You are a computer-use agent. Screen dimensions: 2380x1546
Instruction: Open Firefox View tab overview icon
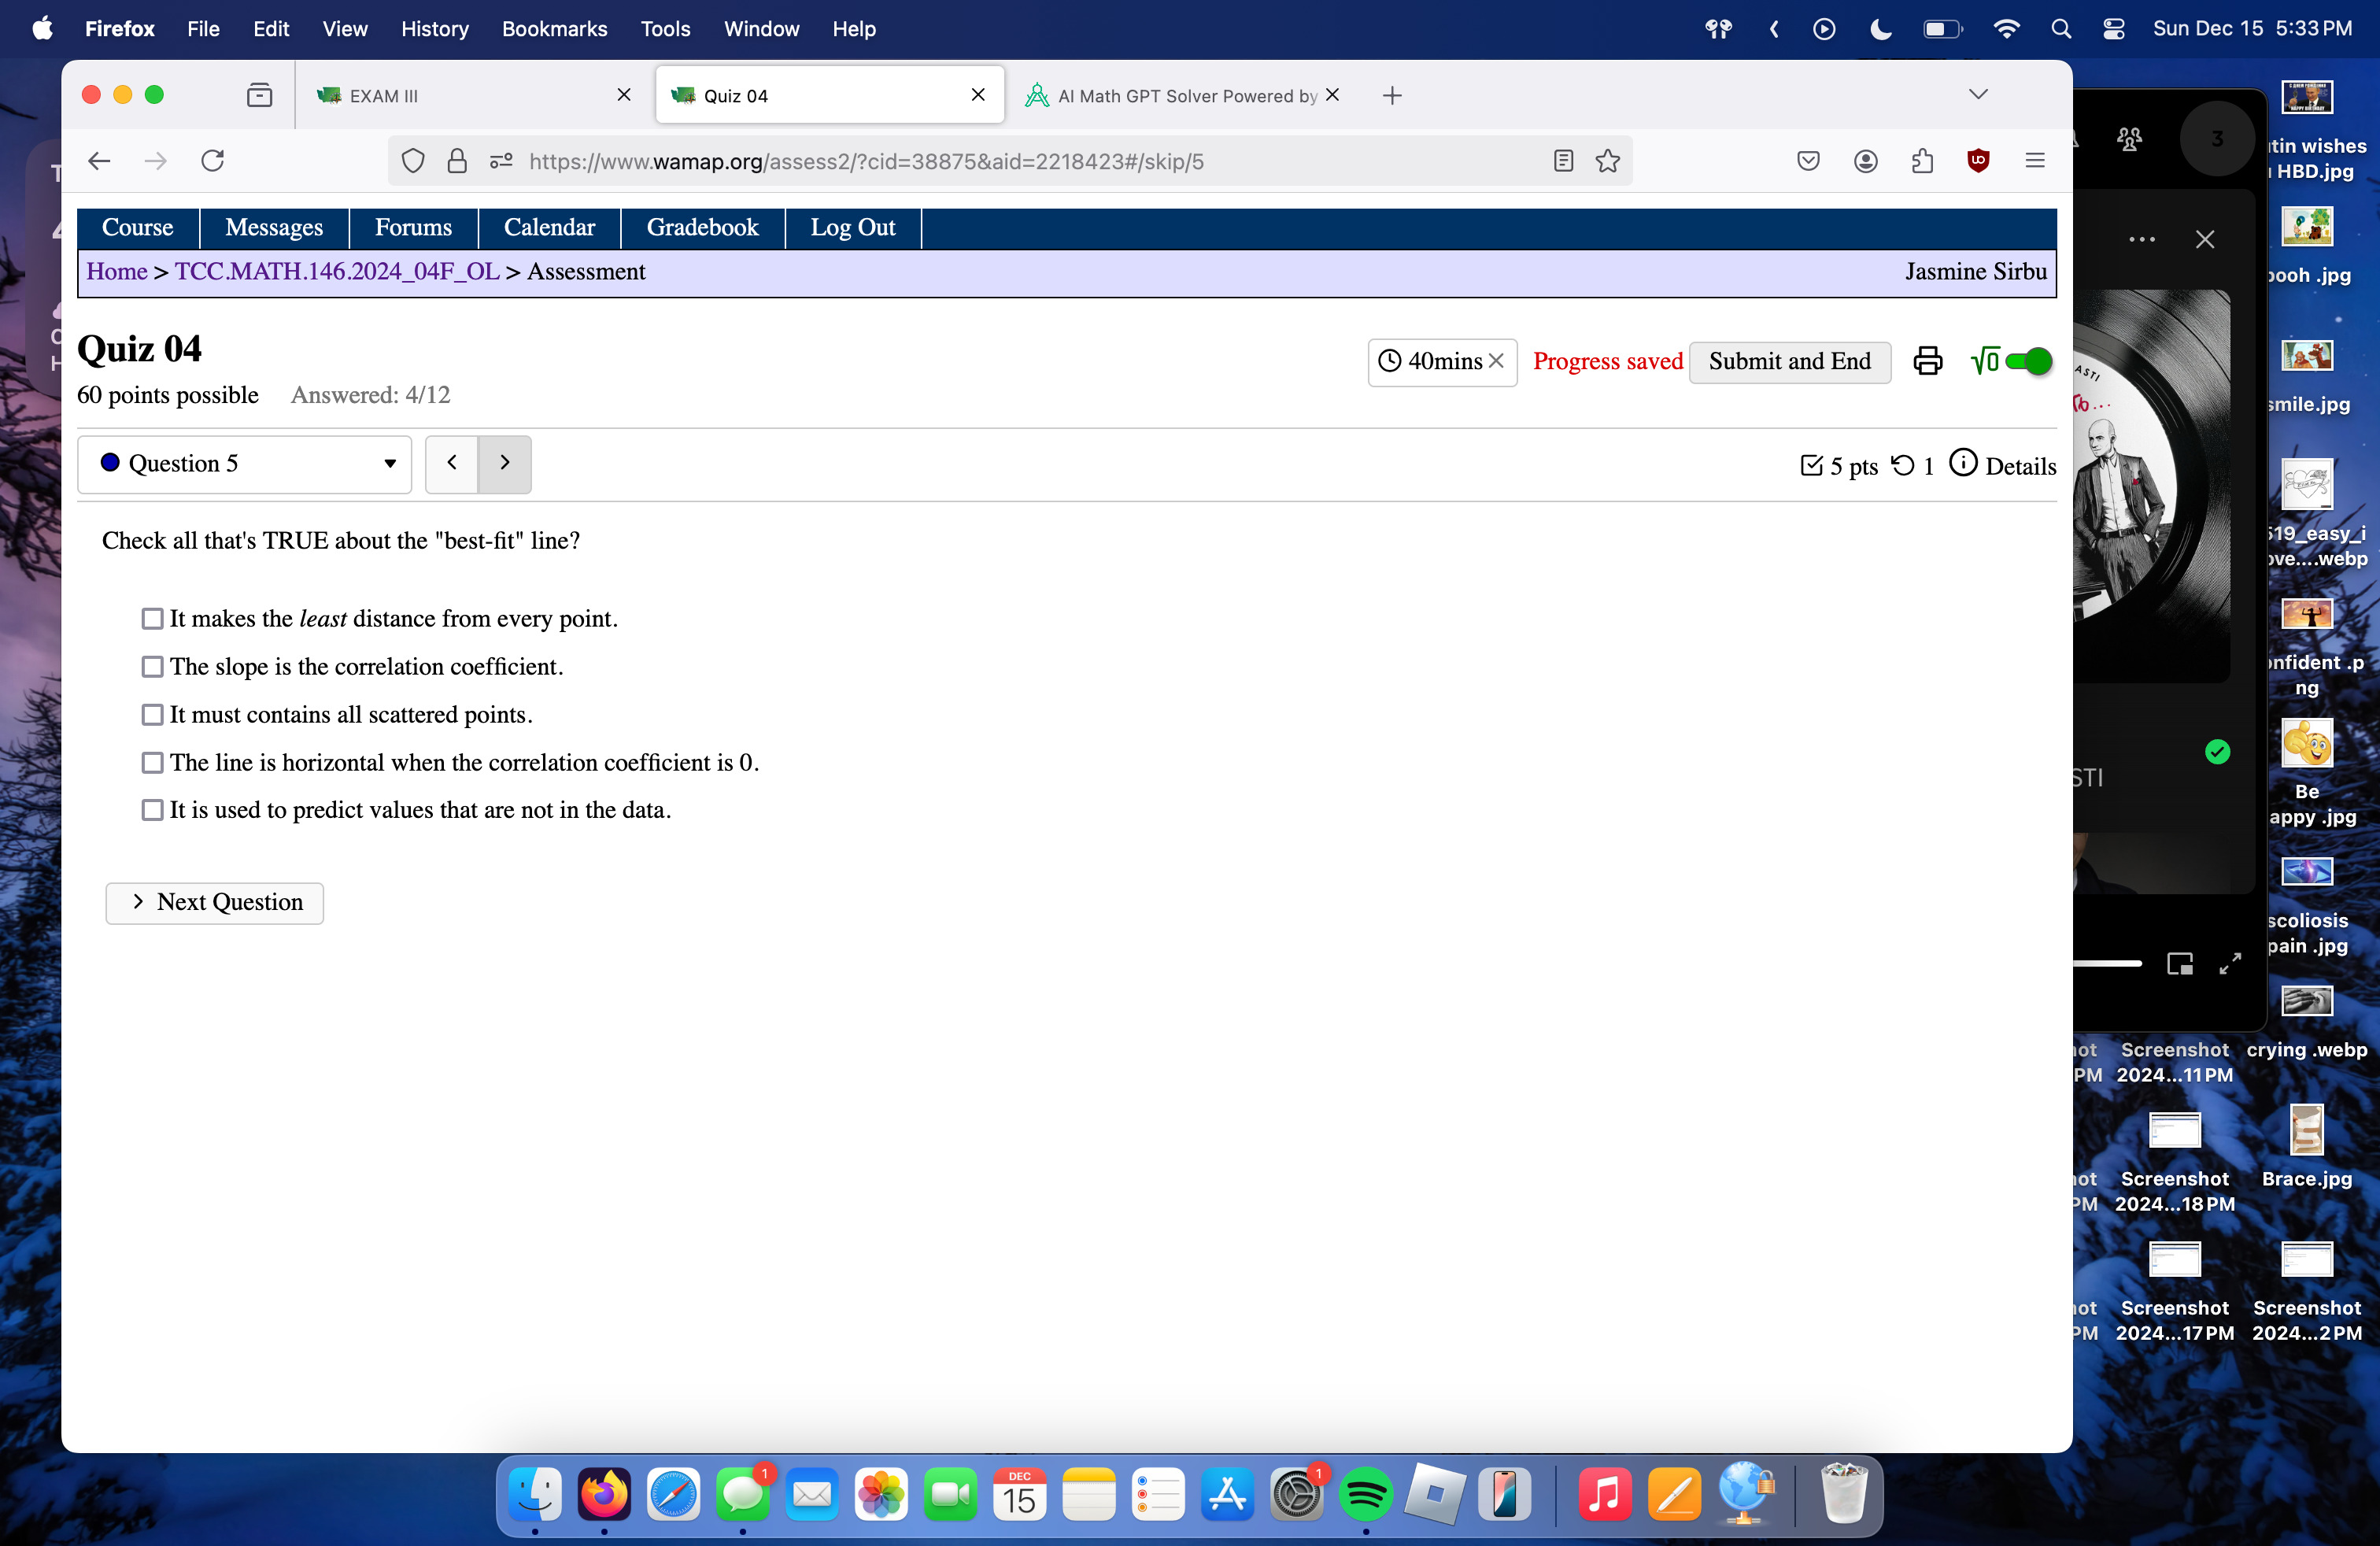259,95
